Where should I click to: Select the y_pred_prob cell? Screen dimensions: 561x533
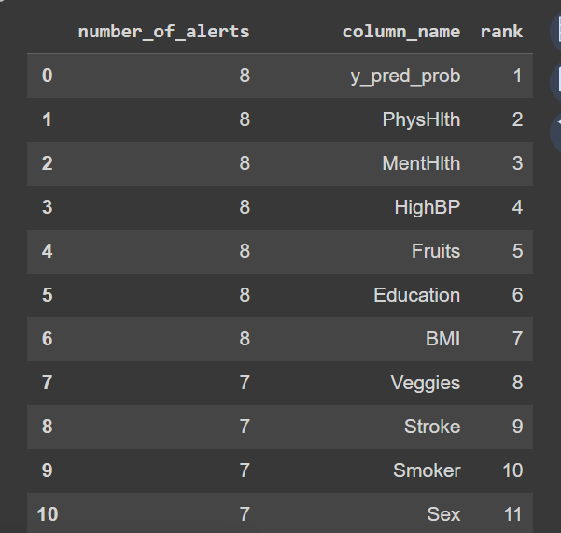405,76
